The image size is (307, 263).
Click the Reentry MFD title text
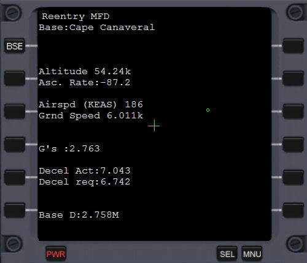click(x=76, y=17)
